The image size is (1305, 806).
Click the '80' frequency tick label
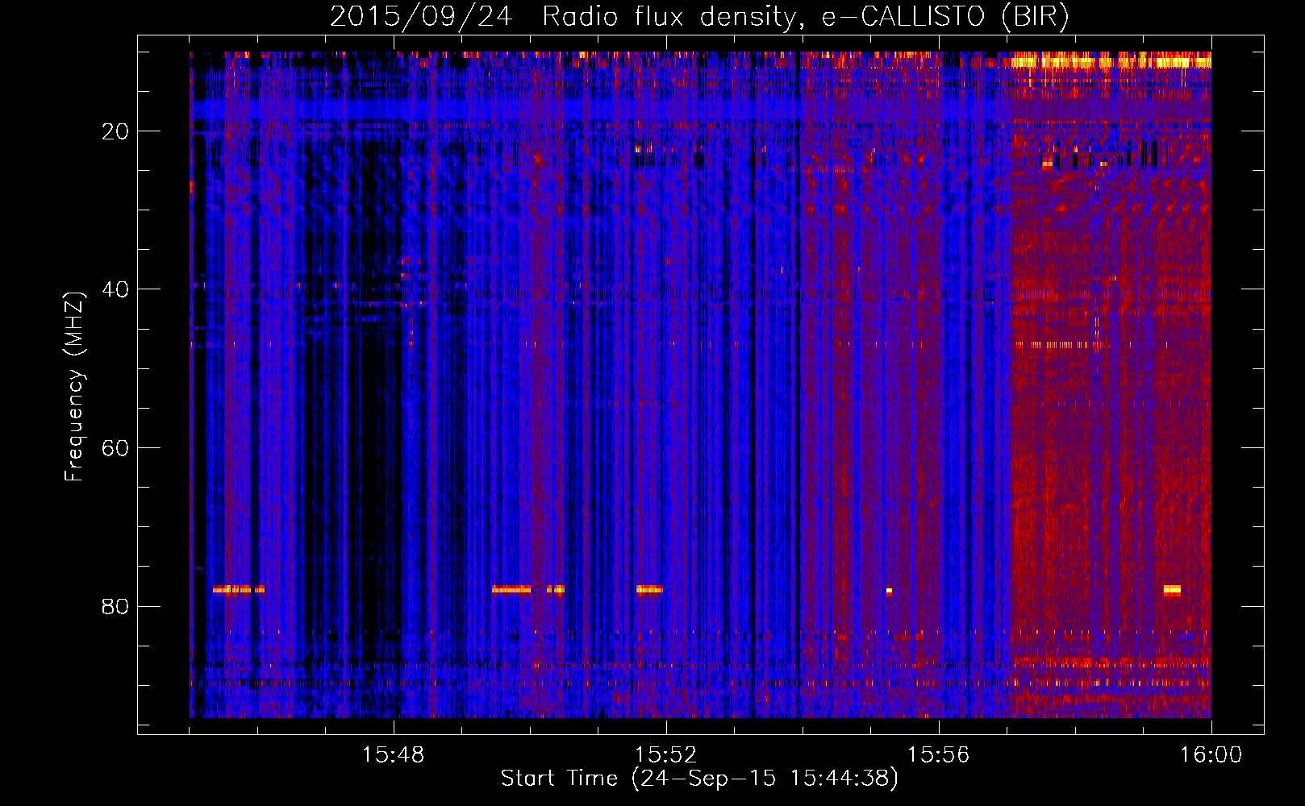(116, 605)
